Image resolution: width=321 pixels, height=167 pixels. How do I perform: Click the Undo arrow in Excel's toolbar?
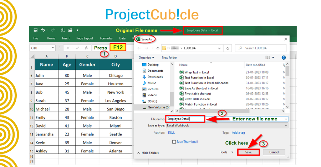pyautogui.click(x=43, y=30)
